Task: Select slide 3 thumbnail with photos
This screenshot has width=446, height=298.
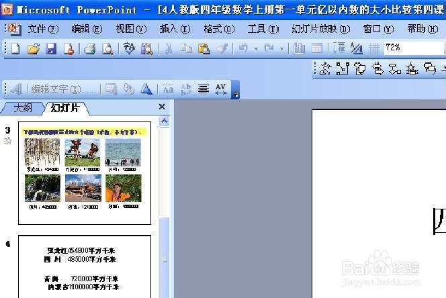Action: [x=85, y=173]
